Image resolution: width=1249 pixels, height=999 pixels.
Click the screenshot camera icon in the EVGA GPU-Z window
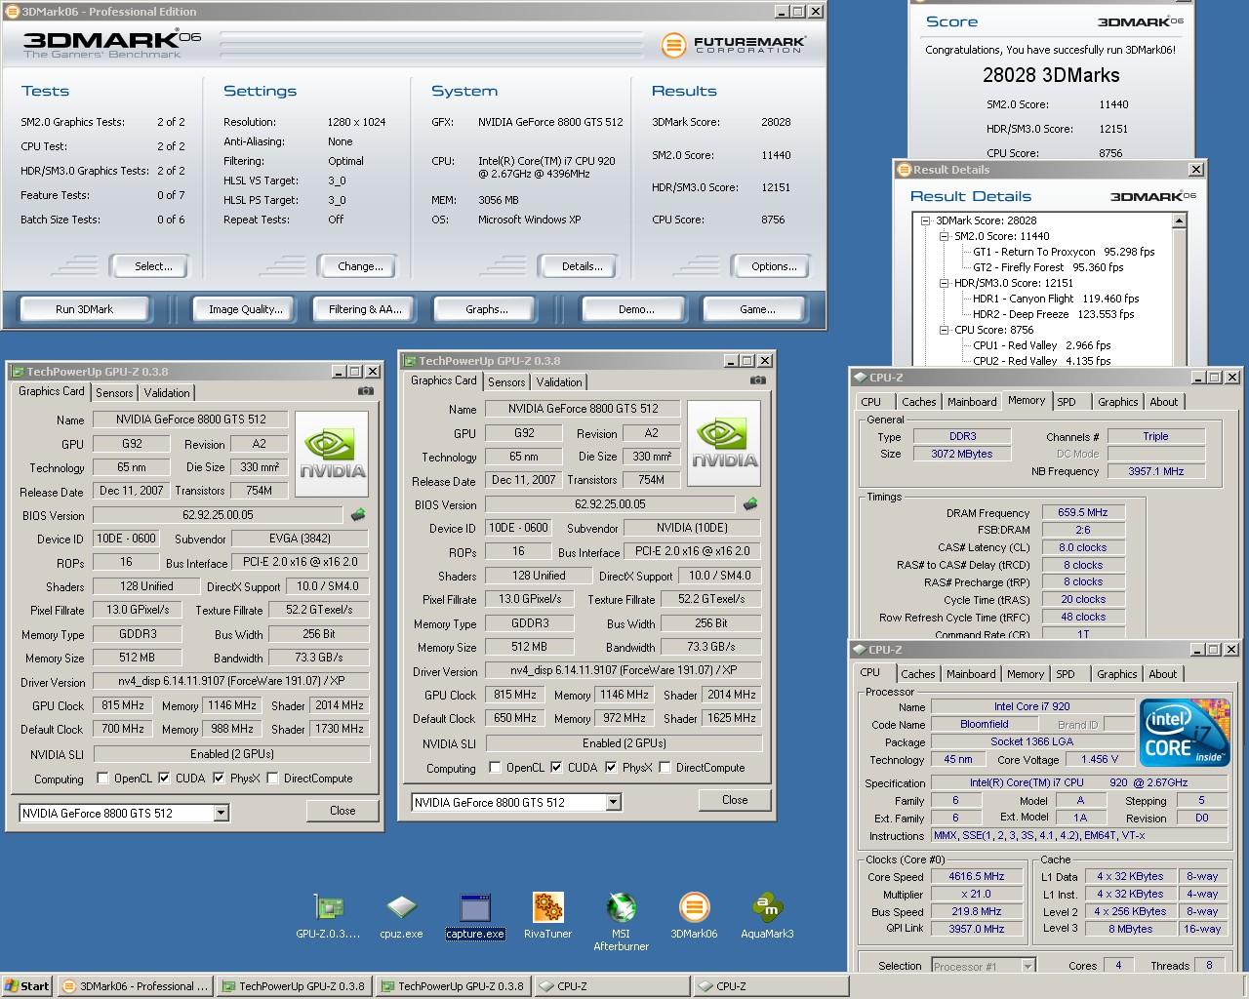pyautogui.click(x=365, y=391)
